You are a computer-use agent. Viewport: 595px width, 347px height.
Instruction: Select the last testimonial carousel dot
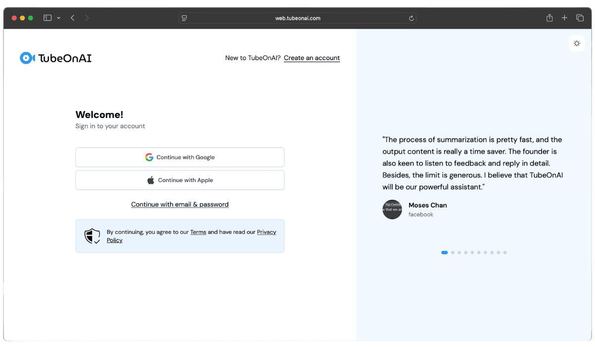(505, 253)
